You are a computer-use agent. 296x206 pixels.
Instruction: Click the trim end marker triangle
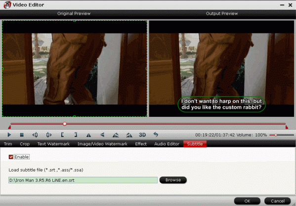pyautogui.click(x=287, y=127)
